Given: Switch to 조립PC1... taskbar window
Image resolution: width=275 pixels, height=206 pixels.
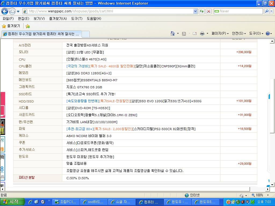Looking at the screenshot, I should [66, 202].
